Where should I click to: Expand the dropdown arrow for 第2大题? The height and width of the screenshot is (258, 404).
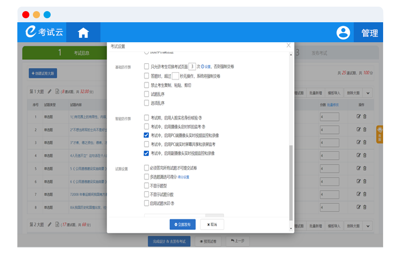(x=368, y=226)
